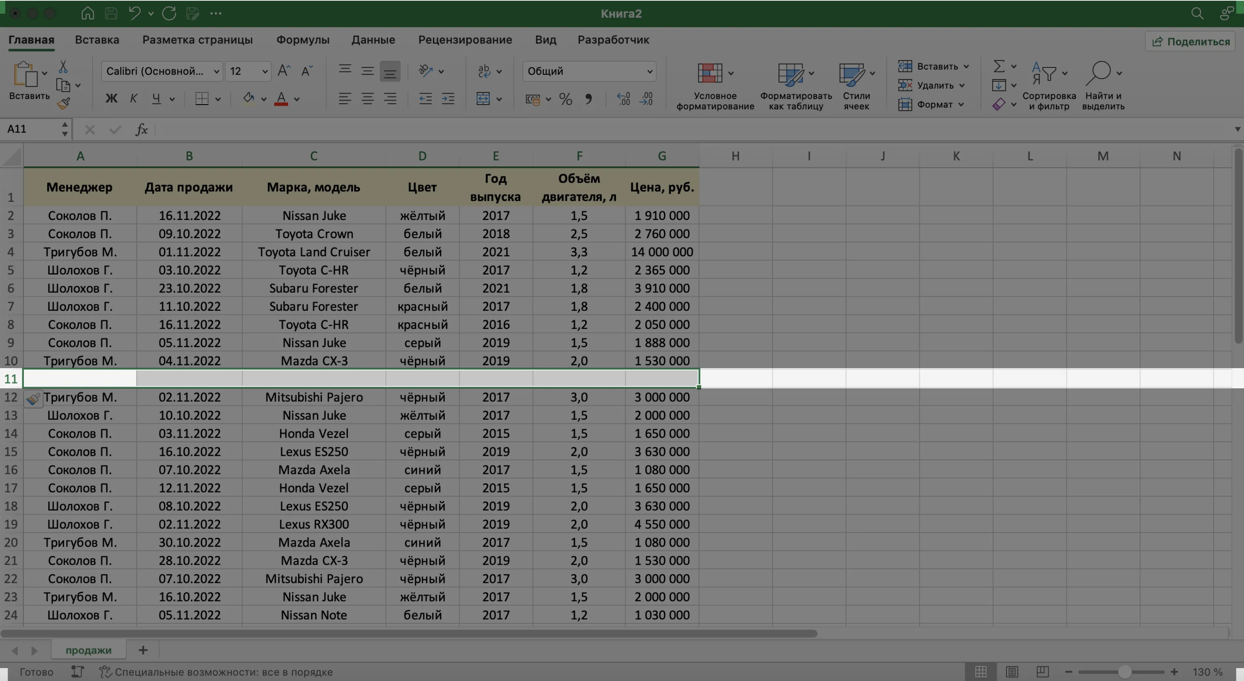Click the Format Painter brush icon
Viewport: 1244px width, 681px height.
[63, 103]
